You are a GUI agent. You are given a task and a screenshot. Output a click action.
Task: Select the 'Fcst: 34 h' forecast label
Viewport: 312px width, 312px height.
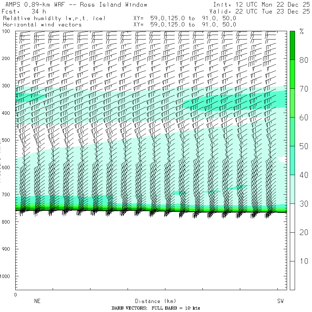(x=24, y=11)
